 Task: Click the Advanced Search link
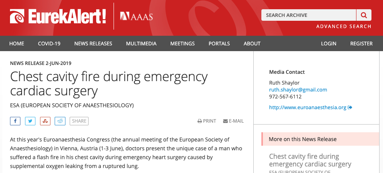(344, 27)
